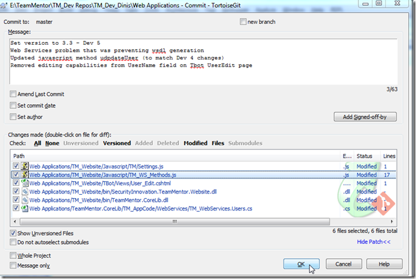Uncheck TeamMentor.CoreLib.dll checkbox

coord(16,200)
